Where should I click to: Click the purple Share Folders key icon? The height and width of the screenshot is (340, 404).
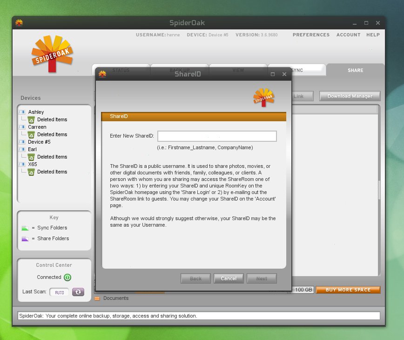click(25, 239)
